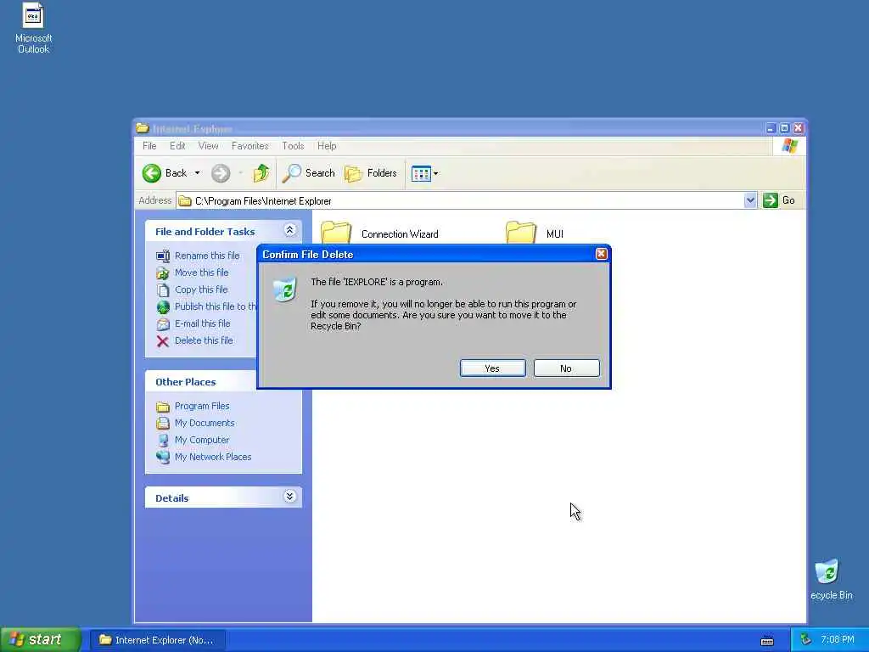Click the copy file page icon
The height and width of the screenshot is (652, 869).
tap(162, 290)
